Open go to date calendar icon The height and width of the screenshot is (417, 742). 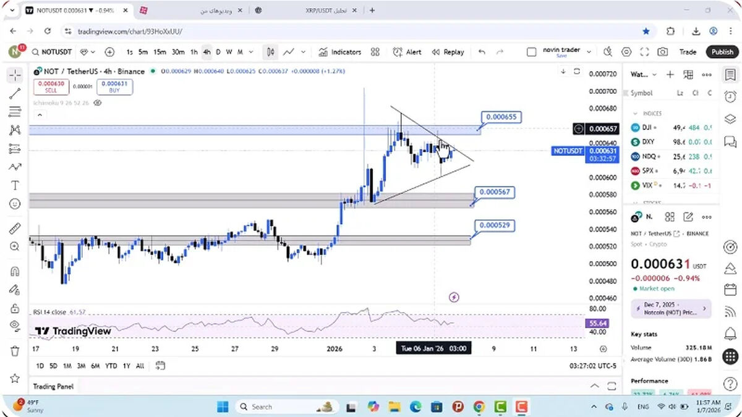click(x=160, y=366)
